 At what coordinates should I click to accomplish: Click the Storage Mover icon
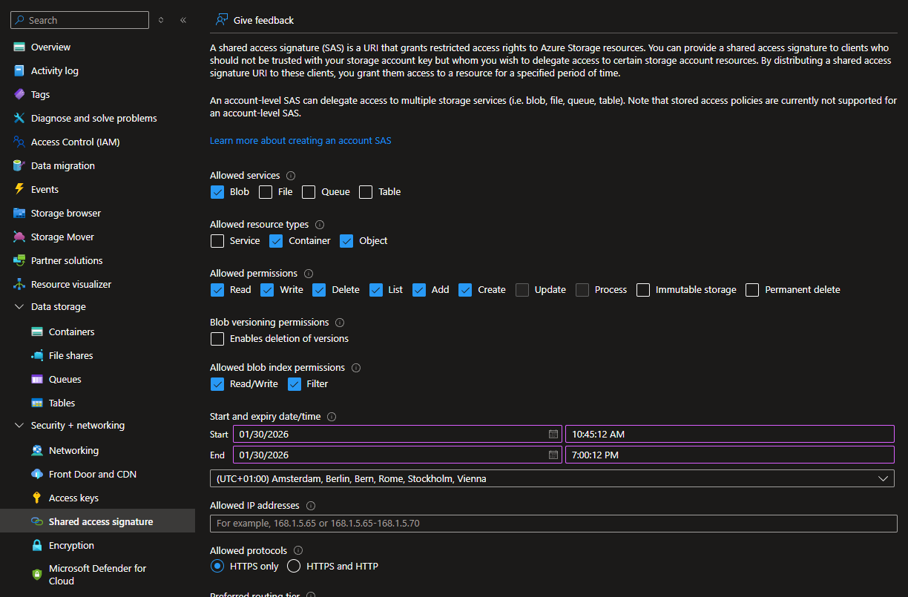19,237
